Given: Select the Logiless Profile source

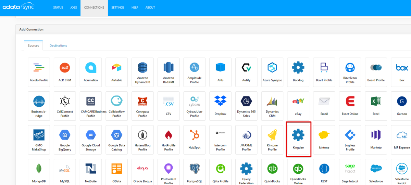Looking at the screenshot, I should tap(350, 140).
